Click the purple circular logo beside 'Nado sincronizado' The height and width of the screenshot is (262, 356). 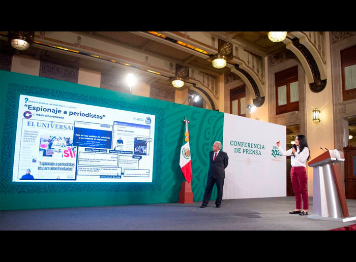[x=27, y=115]
